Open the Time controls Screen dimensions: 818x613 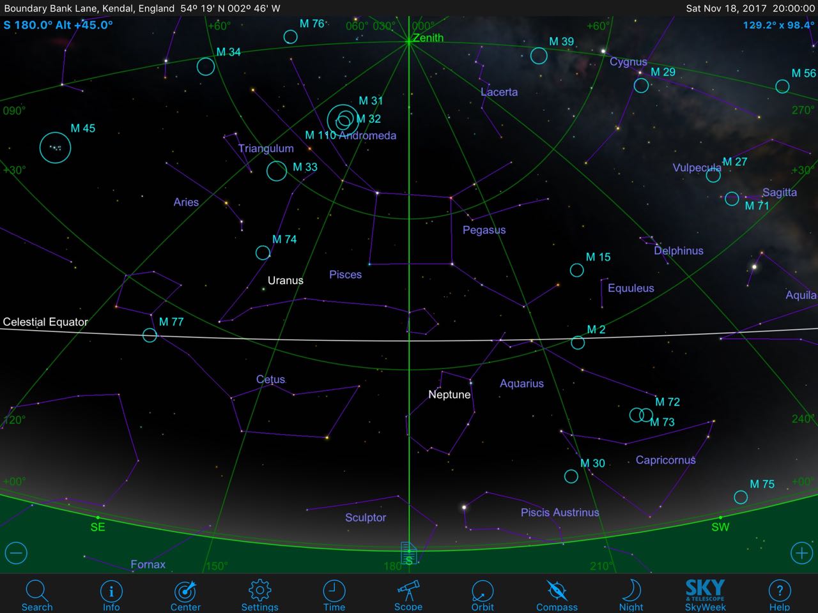pos(334,594)
